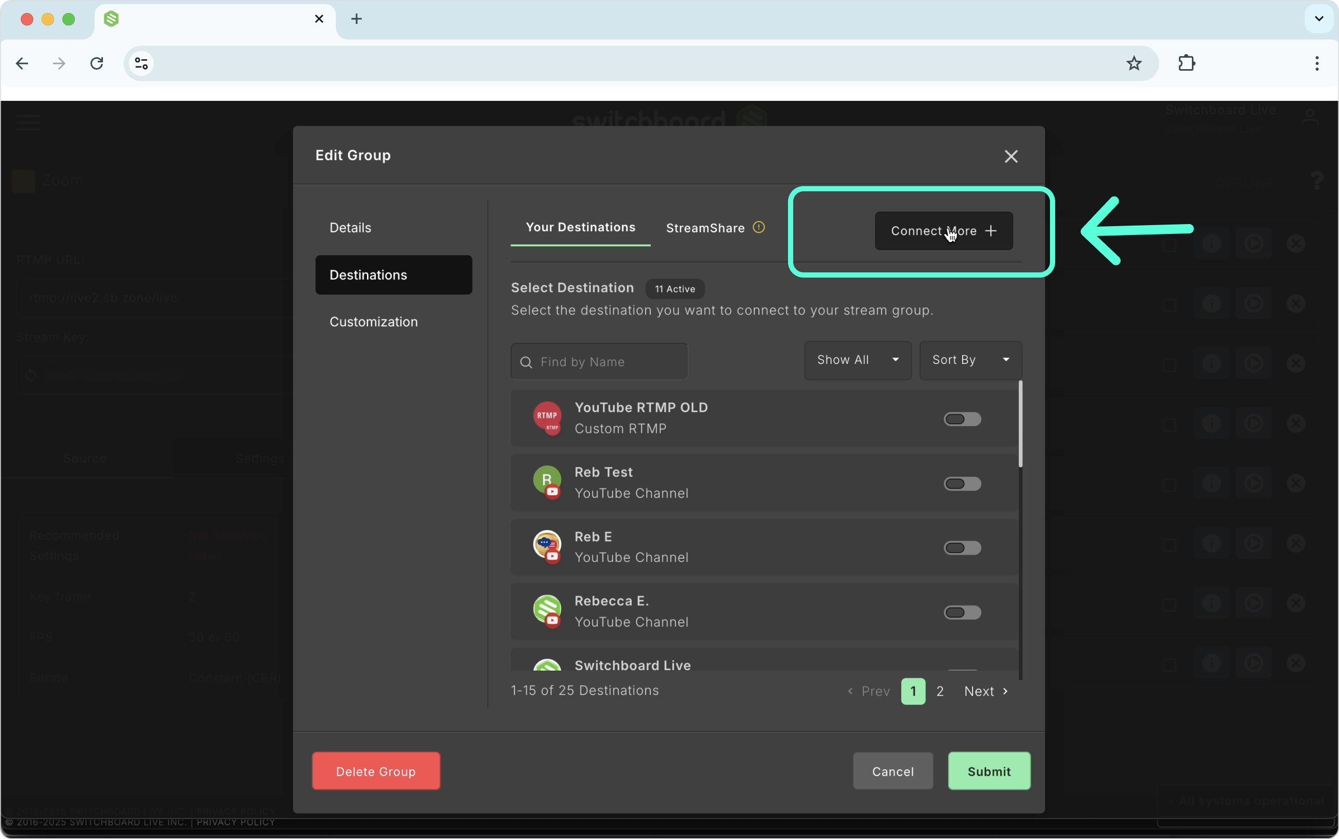
Task: Go forward in browser history
Action: coord(59,63)
